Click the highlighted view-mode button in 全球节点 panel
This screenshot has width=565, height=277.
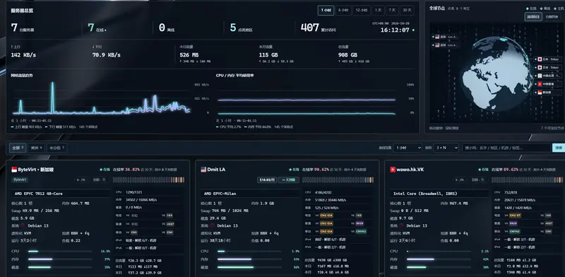533,16
